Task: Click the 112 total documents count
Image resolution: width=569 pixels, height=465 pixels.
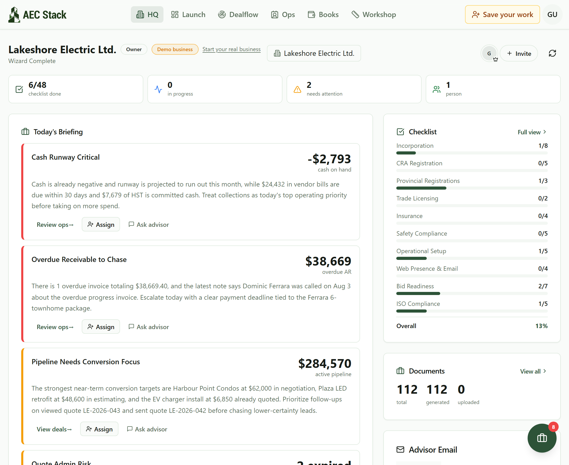Action: tap(407, 389)
